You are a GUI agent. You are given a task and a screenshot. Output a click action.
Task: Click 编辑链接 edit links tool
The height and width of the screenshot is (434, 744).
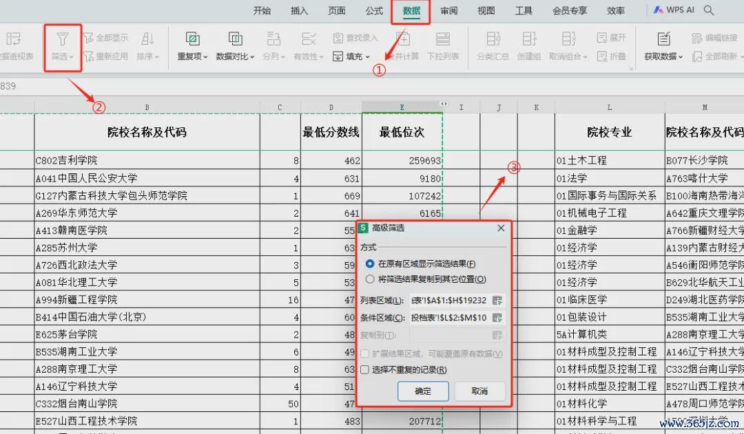tap(714, 38)
